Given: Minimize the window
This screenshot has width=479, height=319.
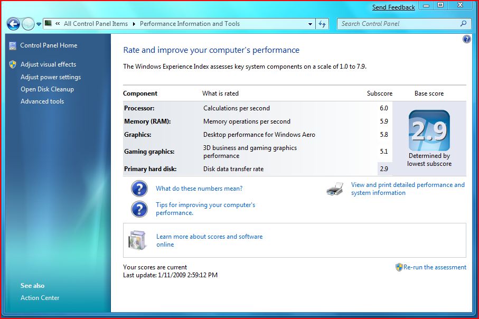Looking at the screenshot, I should click(426, 5).
